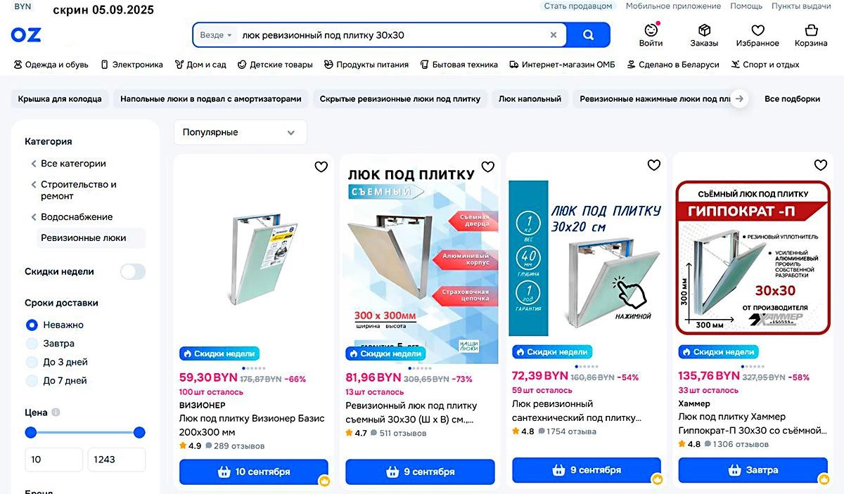Toggle the Скидки недели switch

[133, 272]
